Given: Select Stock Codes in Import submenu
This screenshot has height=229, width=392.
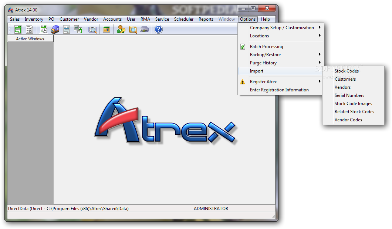Looking at the screenshot, I should 353,71.
